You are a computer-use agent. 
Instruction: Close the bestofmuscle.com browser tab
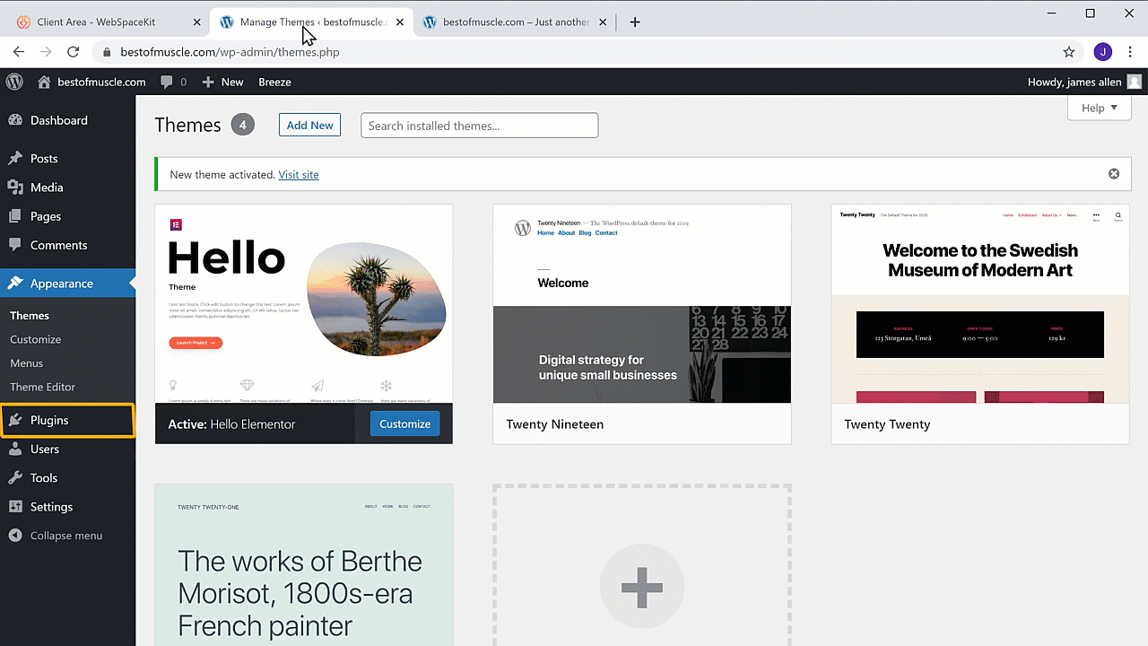(x=603, y=22)
